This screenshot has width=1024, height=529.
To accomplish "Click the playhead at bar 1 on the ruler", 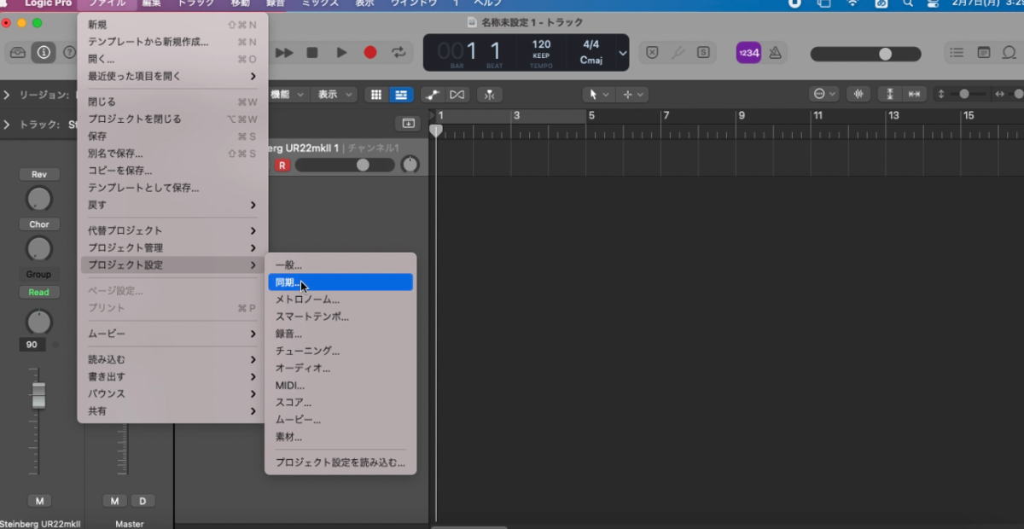I will pos(436,129).
